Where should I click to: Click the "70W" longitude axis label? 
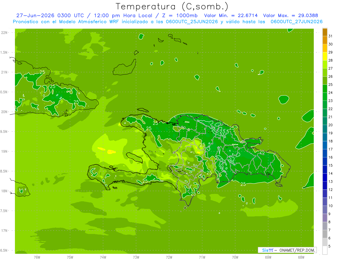coord(235,257)
